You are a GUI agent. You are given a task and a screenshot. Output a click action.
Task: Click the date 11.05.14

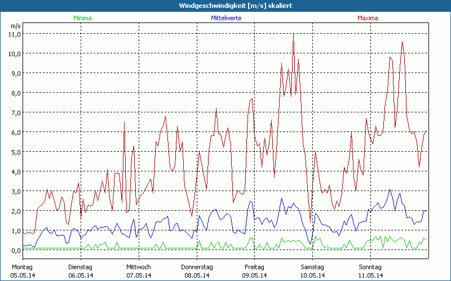370,275
